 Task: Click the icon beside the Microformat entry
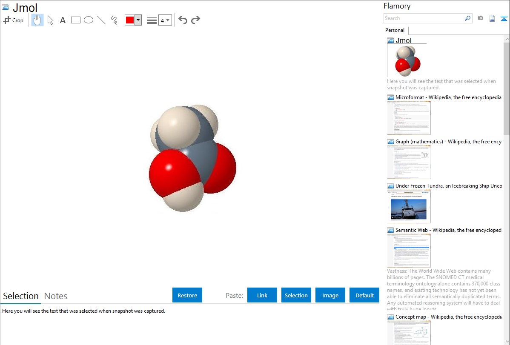[391, 97]
